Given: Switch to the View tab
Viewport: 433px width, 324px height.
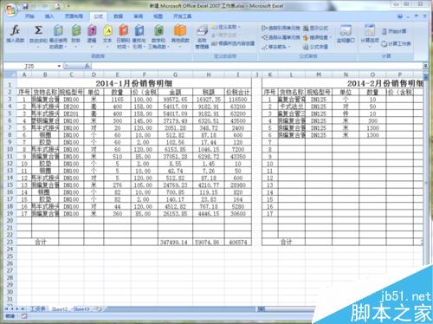Looking at the screenshot, I should point(158,16).
